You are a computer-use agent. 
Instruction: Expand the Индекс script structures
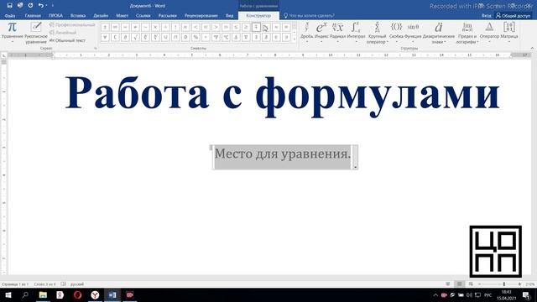pyautogui.click(x=321, y=33)
